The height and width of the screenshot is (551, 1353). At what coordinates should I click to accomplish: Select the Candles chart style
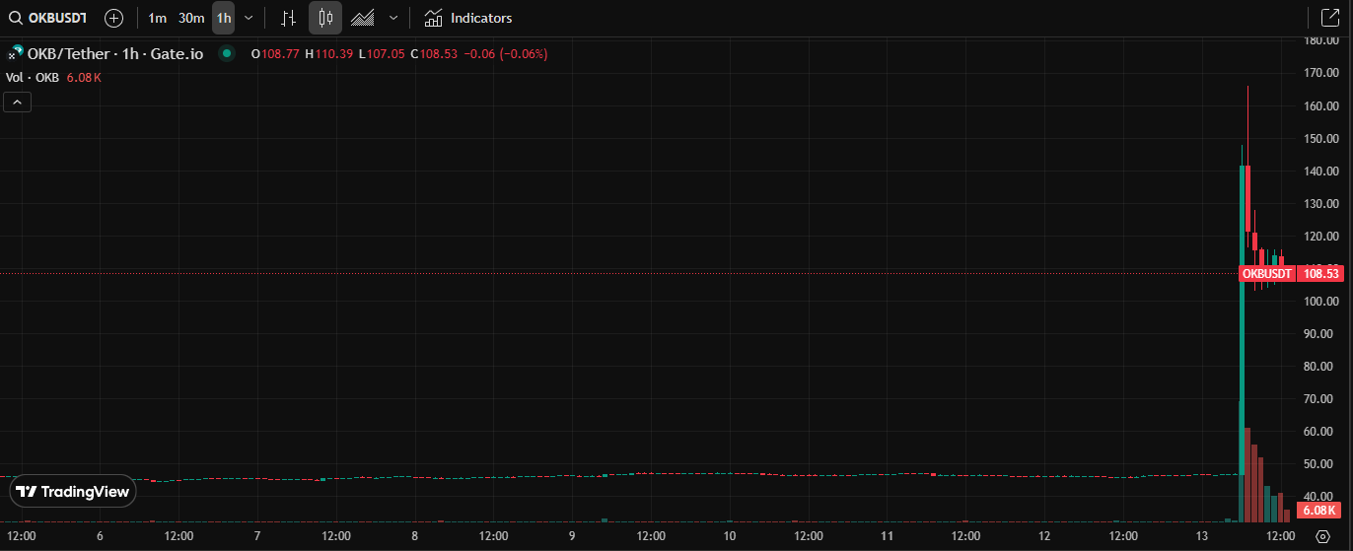coord(325,18)
